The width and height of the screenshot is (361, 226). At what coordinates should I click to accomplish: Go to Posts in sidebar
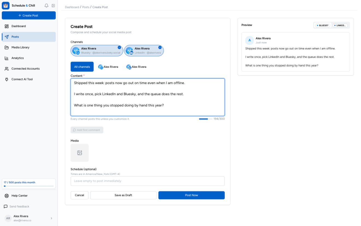click(x=29, y=37)
